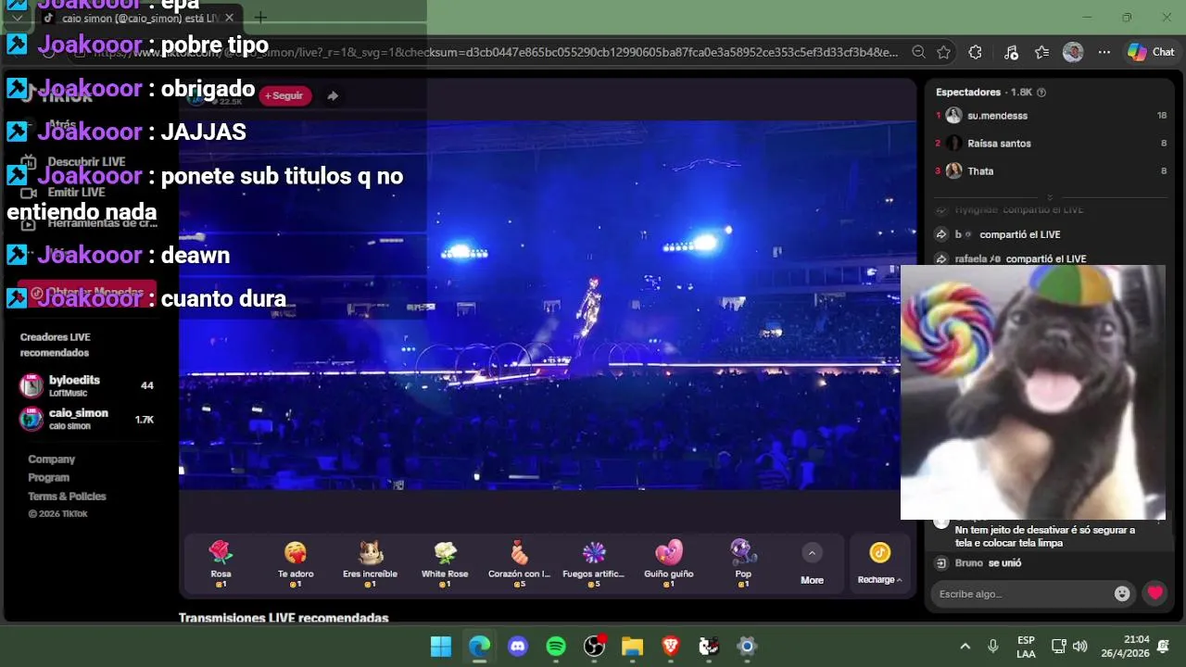Send the Te adoro gift
1186x667 pixels.
click(296, 563)
